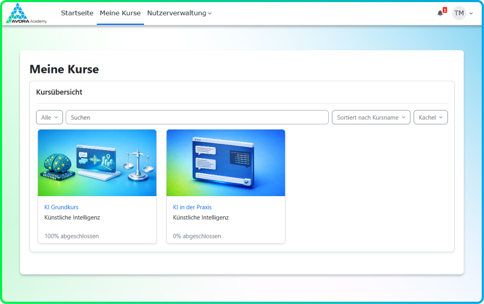Open the KI in der Praxis course image
This screenshot has height=304, width=484.
pyautogui.click(x=226, y=163)
